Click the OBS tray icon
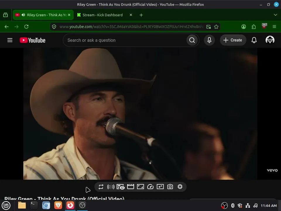This screenshot has width=281, height=211. (x=224, y=206)
